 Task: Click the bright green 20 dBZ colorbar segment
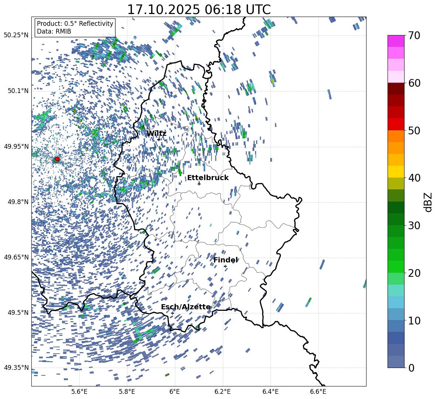tap(396, 266)
